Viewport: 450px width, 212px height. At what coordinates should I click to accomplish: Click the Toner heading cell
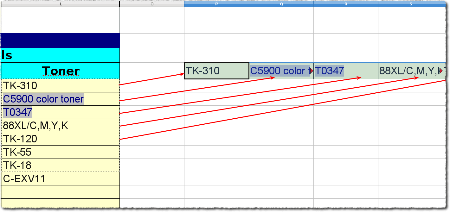pyautogui.click(x=60, y=71)
